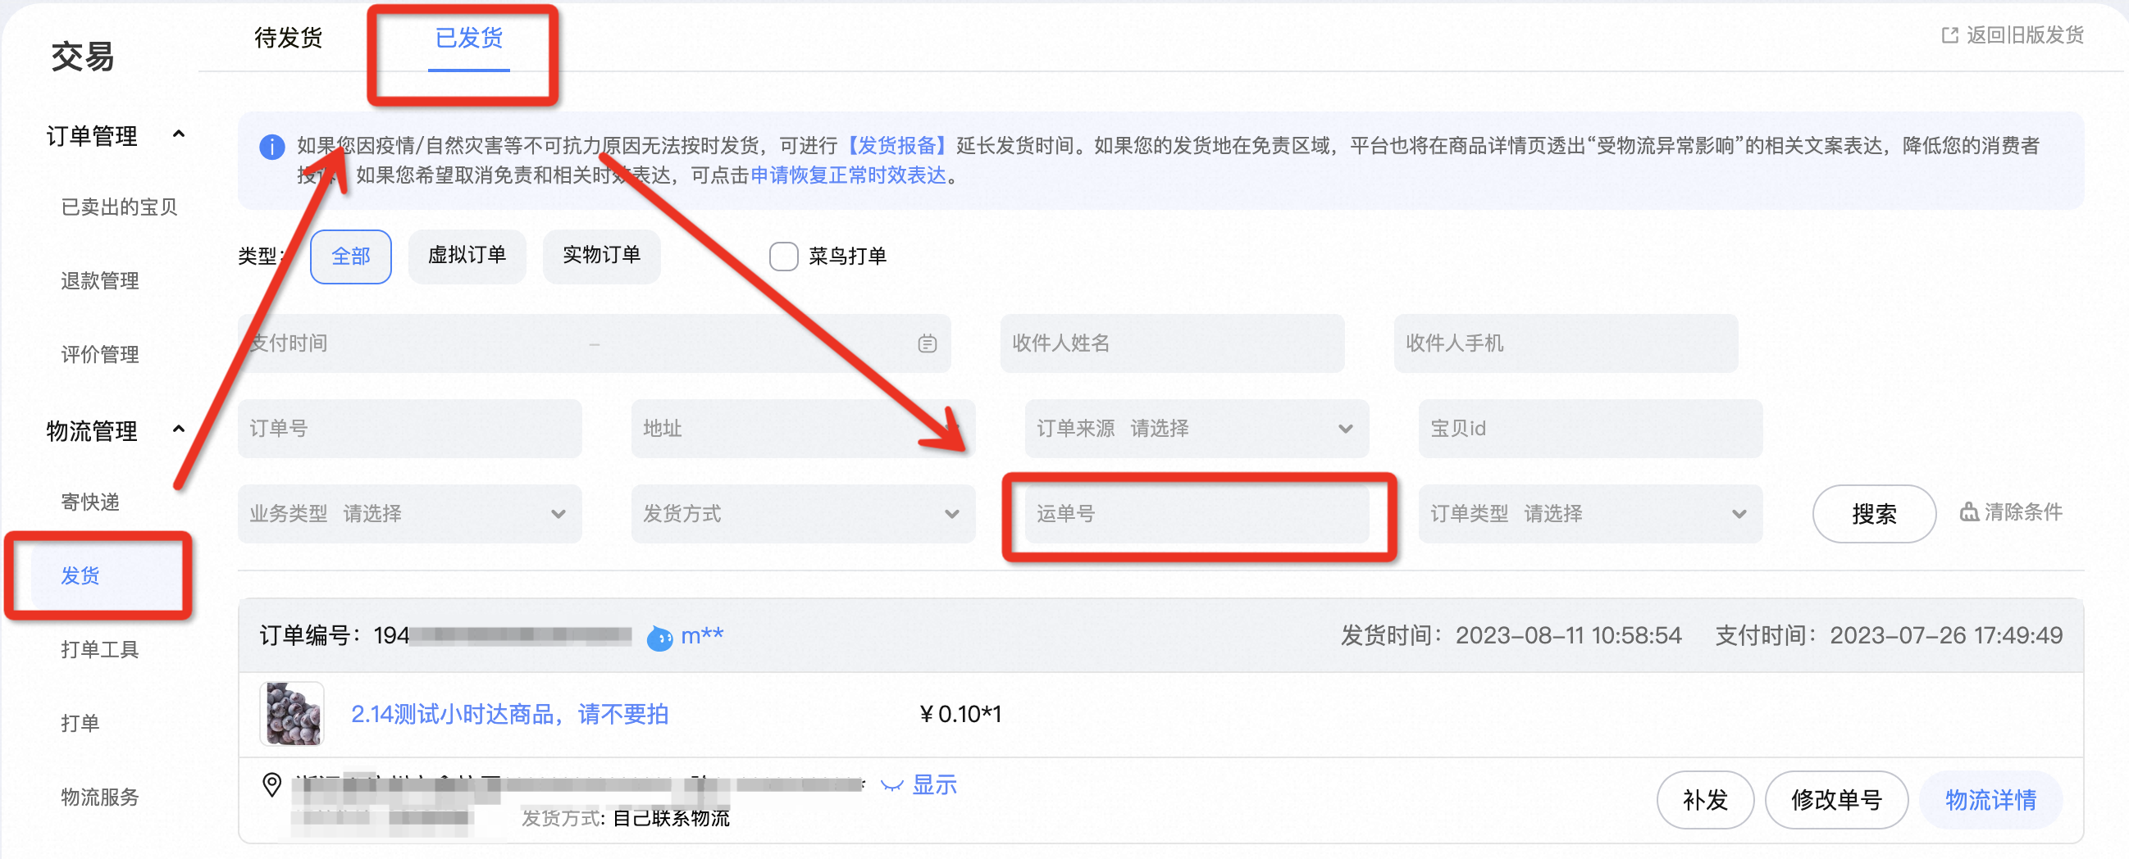
Task: Click the eye icon to show hidden address
Action: coord(891,785)
